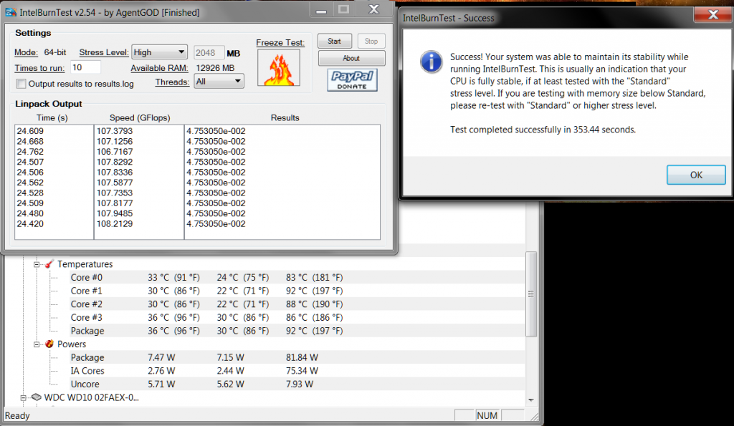This screenshot has height=426, width=734.
Task: Click the Start button
Action: 335,41
